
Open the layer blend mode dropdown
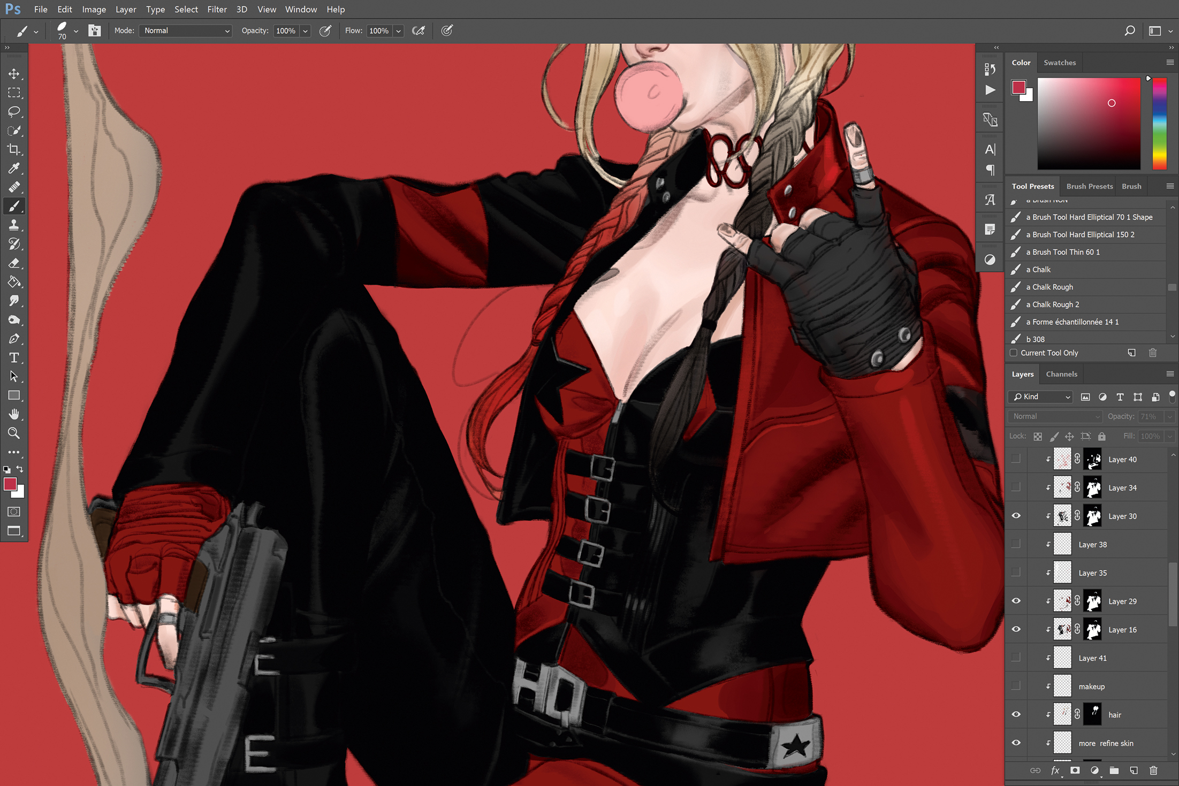[x=1055, y=416]
